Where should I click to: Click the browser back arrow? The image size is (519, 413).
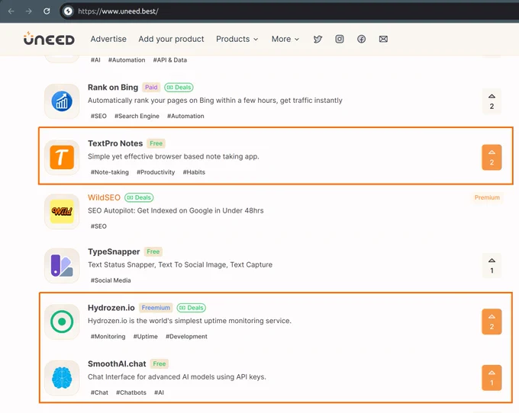[11, 11]
